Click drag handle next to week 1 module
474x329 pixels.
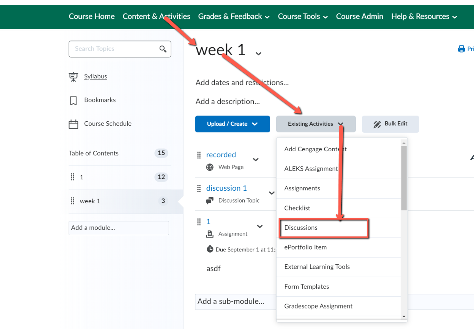72,201
